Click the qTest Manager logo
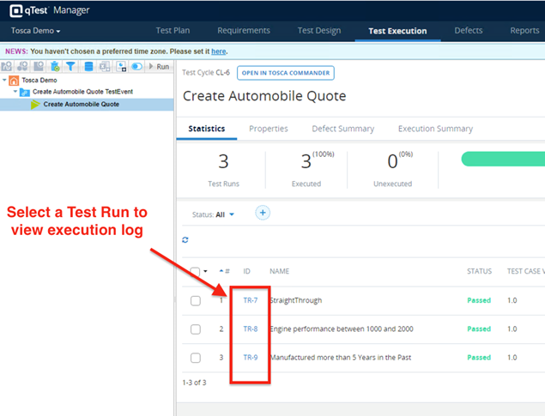 (51, 11)
